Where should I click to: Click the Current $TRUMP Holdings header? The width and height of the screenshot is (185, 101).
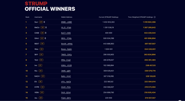pyautogui.click(x=108, y=17)
